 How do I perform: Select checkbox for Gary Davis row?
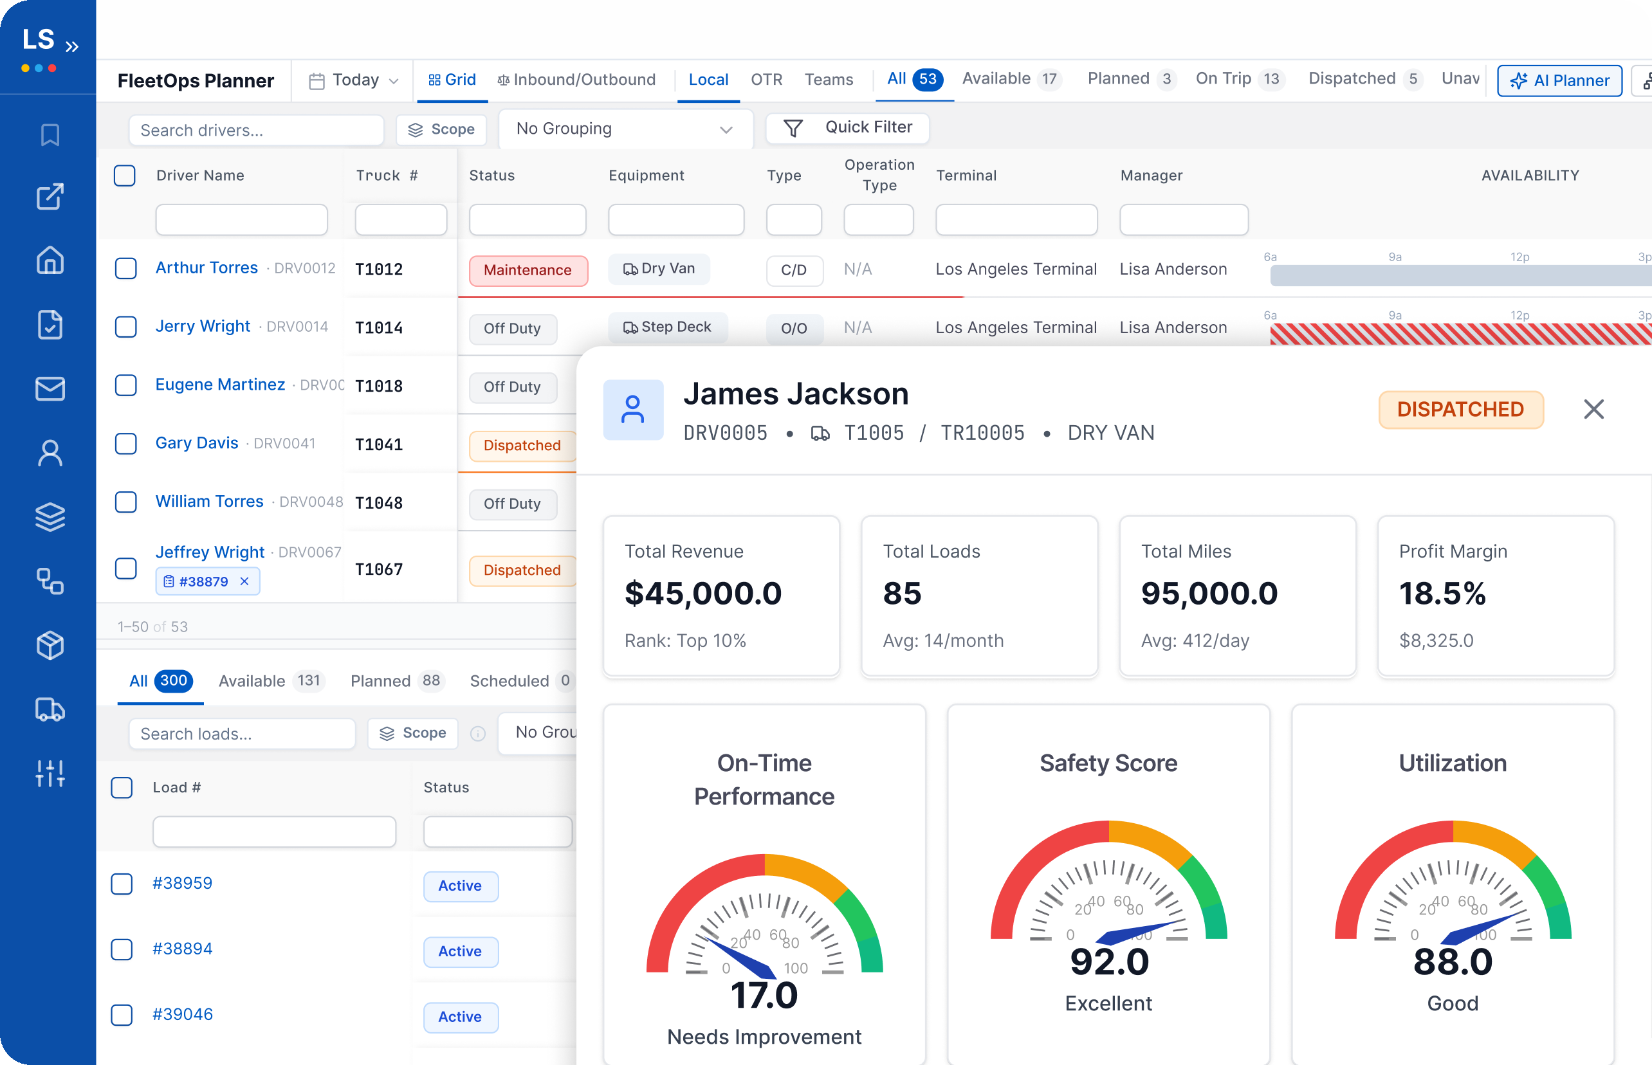[125, 444]
